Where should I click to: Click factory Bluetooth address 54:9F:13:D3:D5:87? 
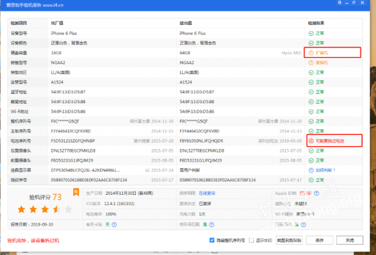click(68, 92)
